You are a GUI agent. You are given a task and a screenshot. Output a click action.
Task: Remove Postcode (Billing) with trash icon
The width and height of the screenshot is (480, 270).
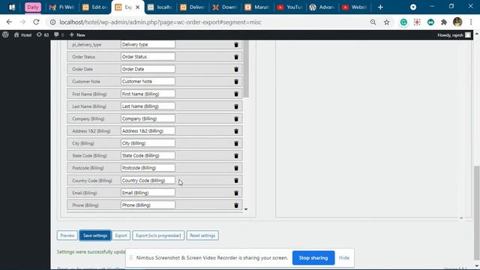(236, 168)
